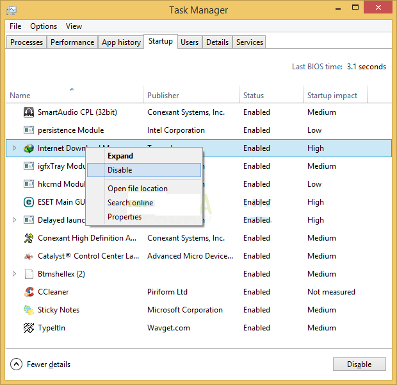Click the SmartAudio CPL headphone icon
This screenshot has height=385, width=397.
[29, 112]
